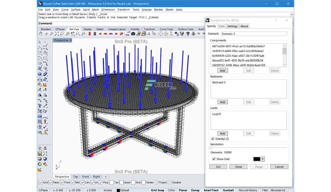Select the Circle tool in left sidebar
Image resolution: width=331 pixels, height=192 pixels.
(x=40, y=53)
